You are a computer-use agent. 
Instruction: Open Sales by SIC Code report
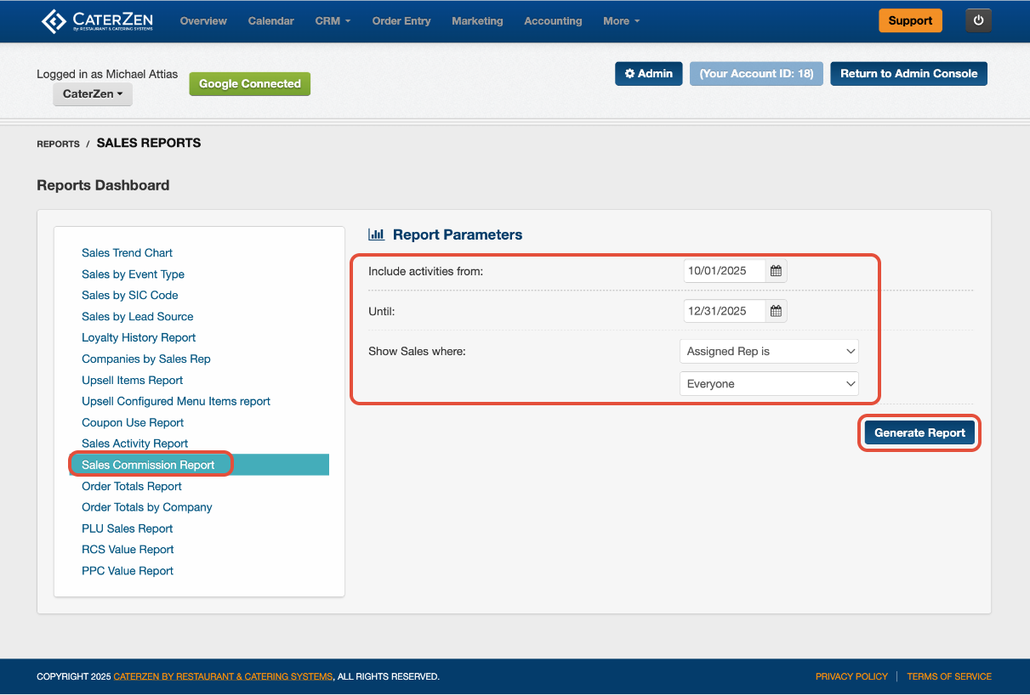[130, 296]
